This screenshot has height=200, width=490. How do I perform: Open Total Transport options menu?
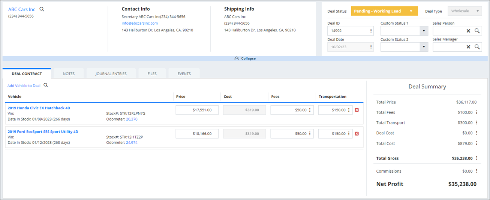[477, 122]
